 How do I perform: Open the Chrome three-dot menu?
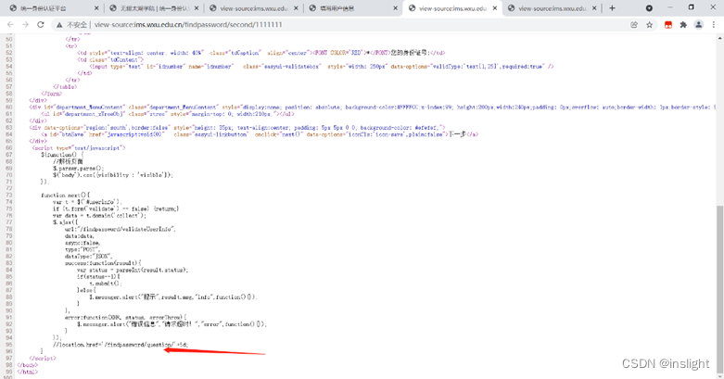714,25
